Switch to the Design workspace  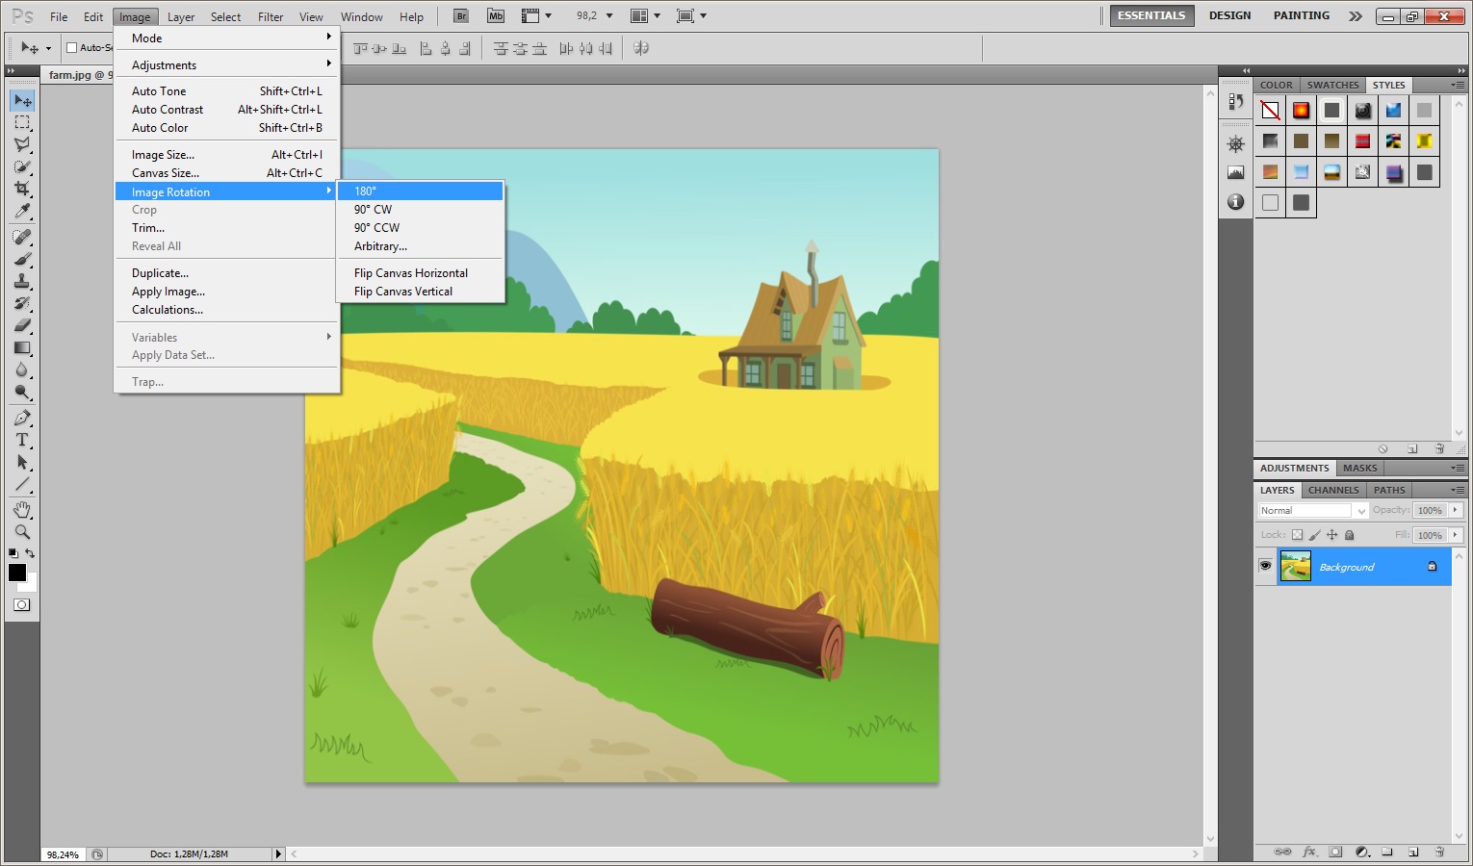1229,15
